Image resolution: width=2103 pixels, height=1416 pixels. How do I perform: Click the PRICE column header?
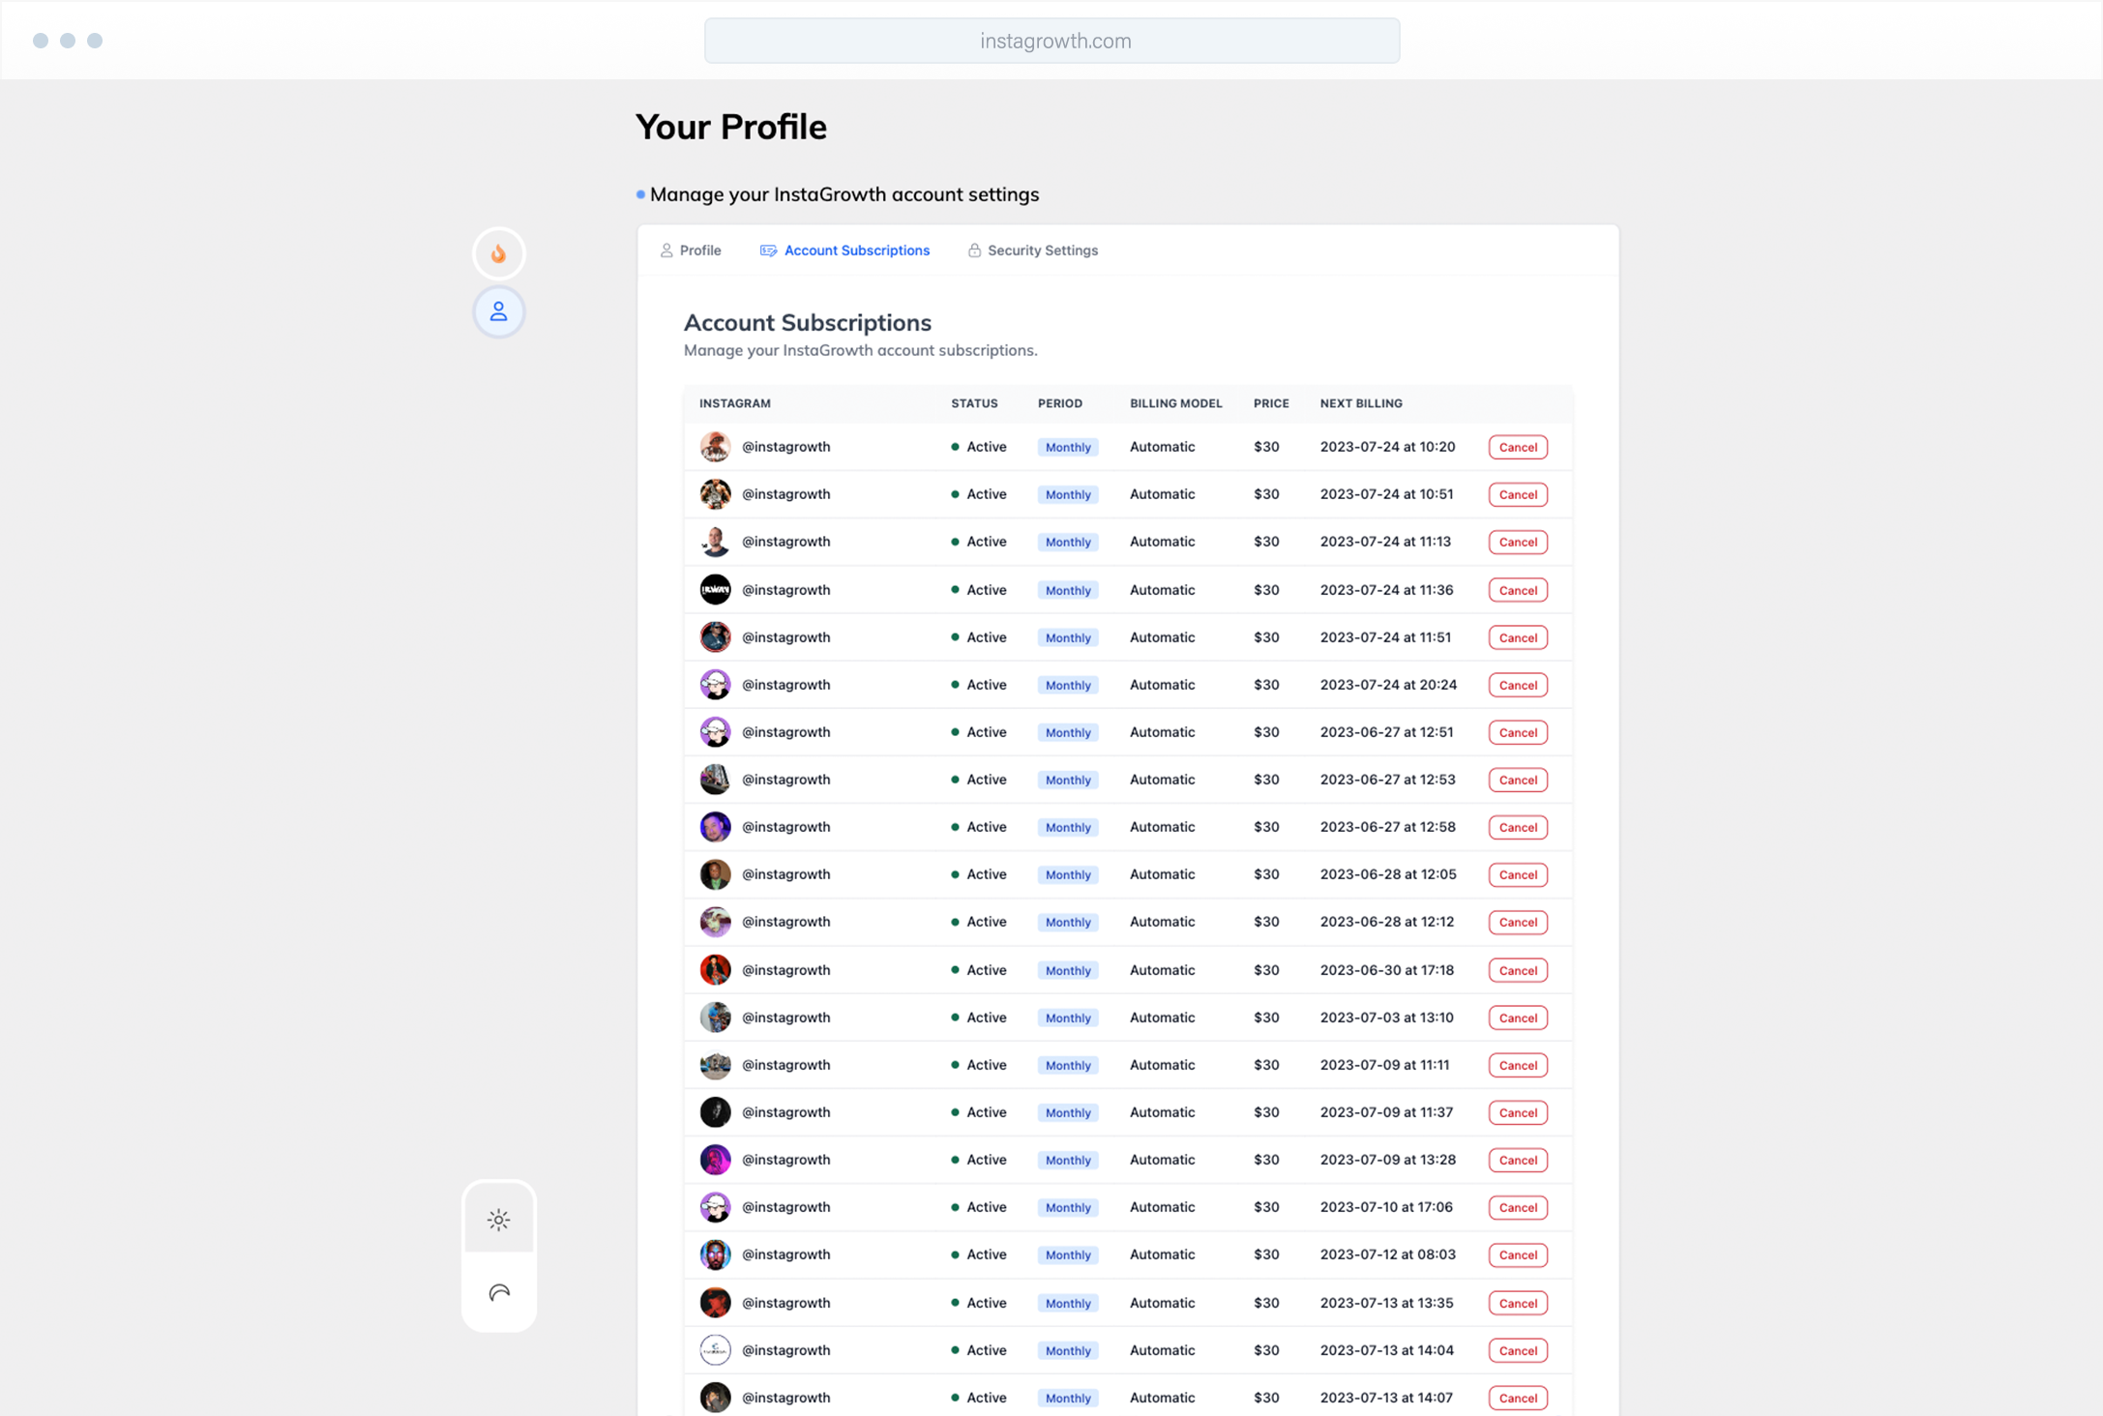(1271, 403)
